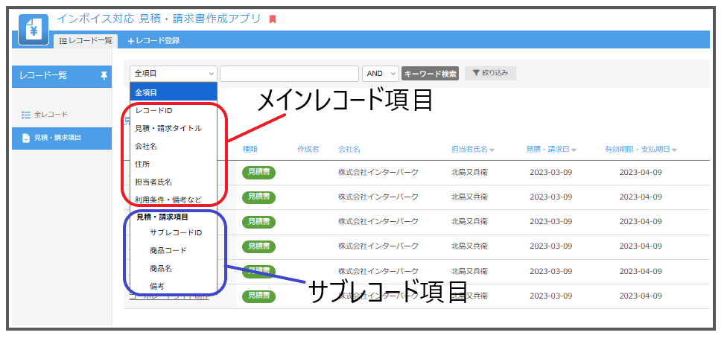
Task: Click the yen document app icon
Action: coord(33,29)
